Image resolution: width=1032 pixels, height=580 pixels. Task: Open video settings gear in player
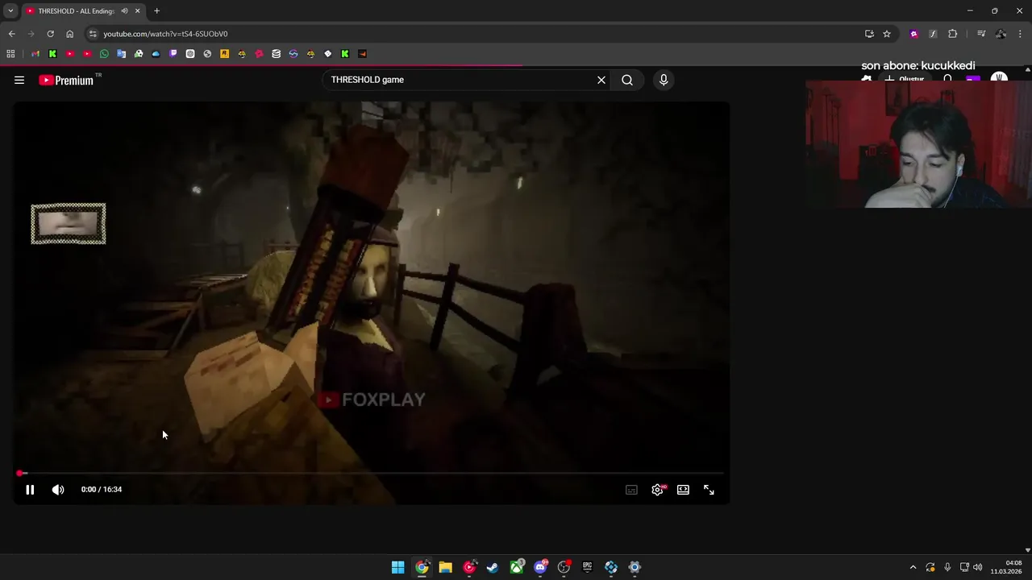(x=658, y=490)
